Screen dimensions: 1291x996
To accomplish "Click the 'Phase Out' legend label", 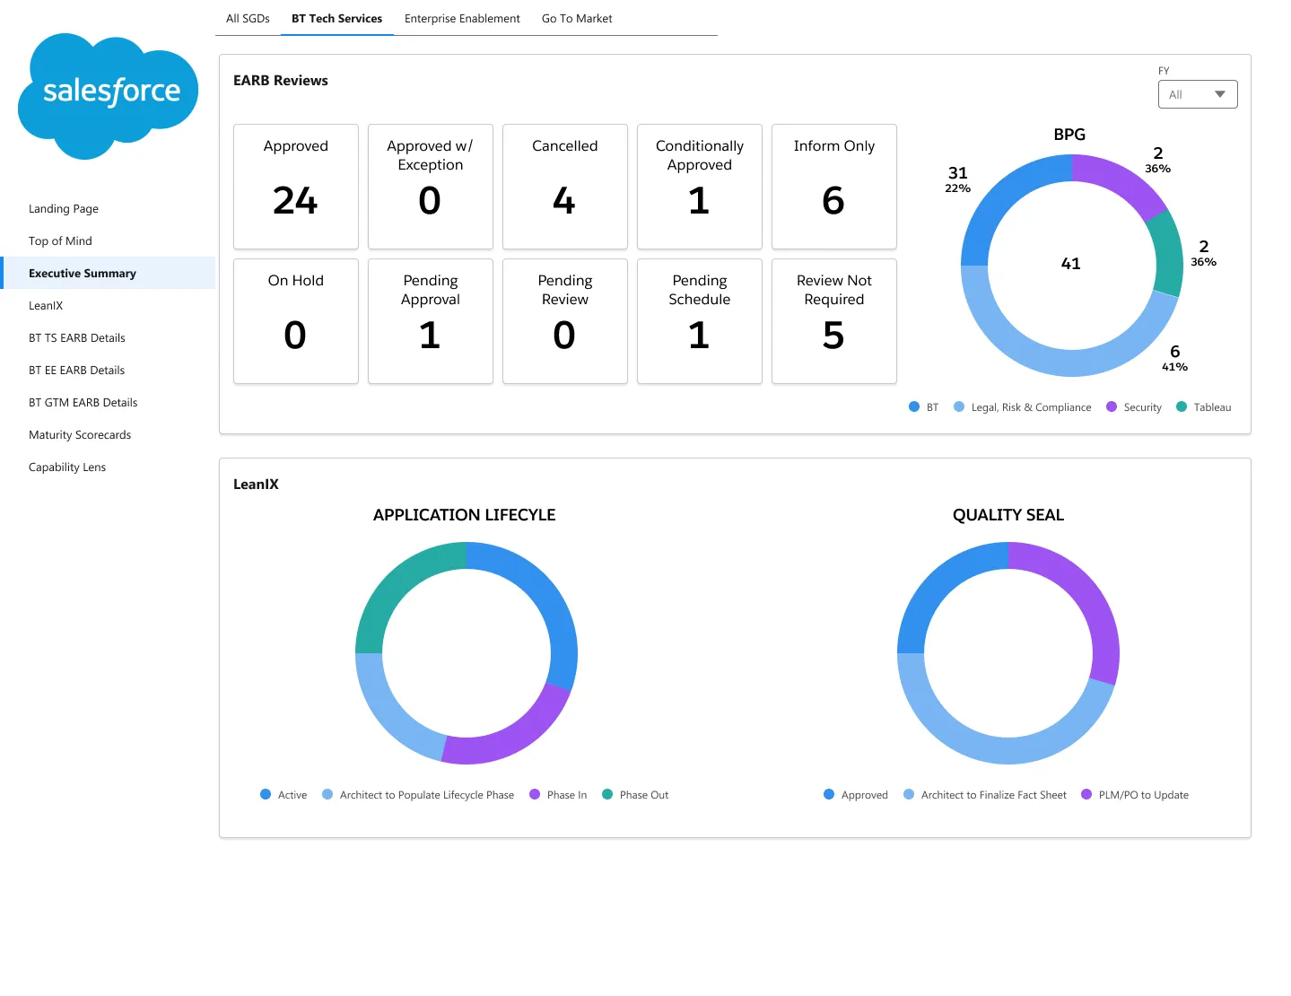I will click(x=644, y=795).
